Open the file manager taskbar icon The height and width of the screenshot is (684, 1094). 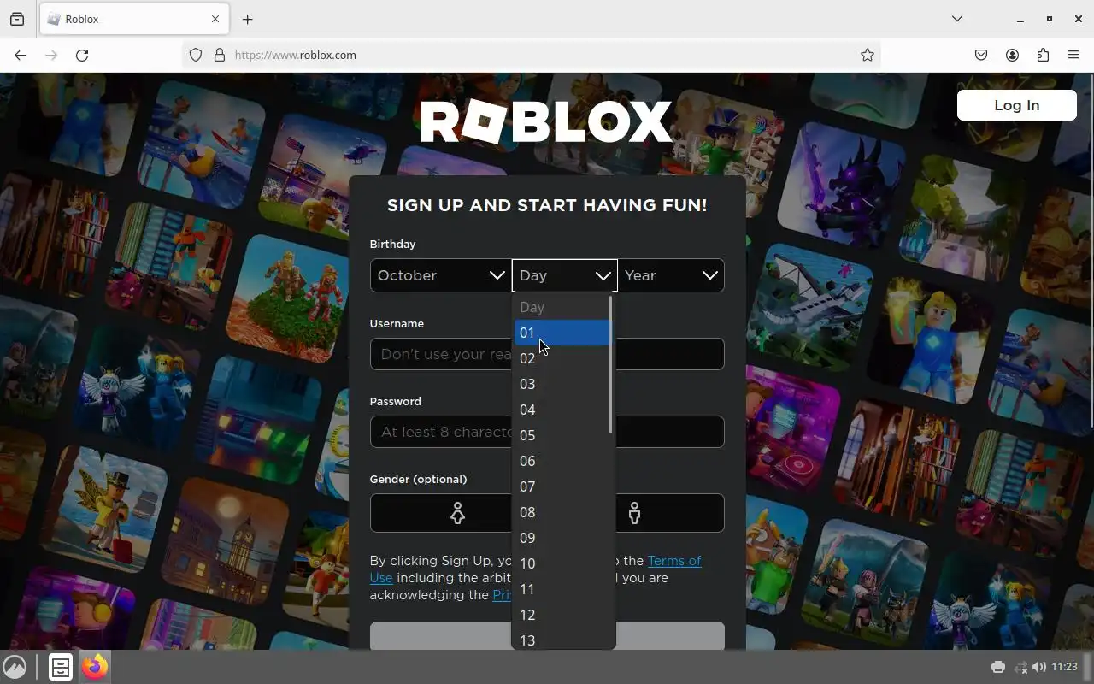pyautogui.click(x=60, y=667)
